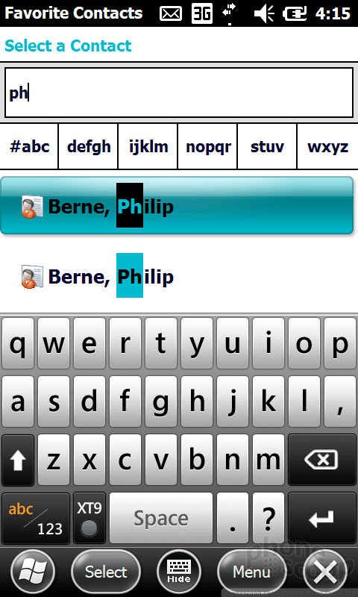Switch keyboard mode with abc/123 key
358x597 pixels.
(36, 518)
